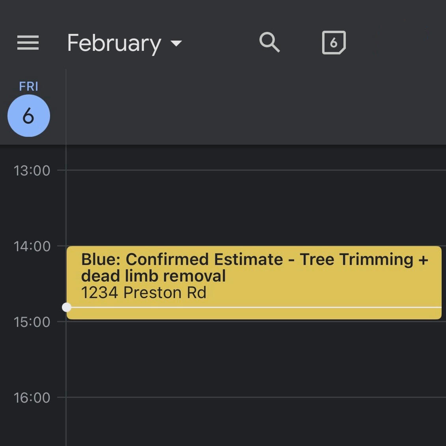Viewport: 446px width, 446px height.
Task: Jump to today using calendar icon
Action: tap(334, 42)
